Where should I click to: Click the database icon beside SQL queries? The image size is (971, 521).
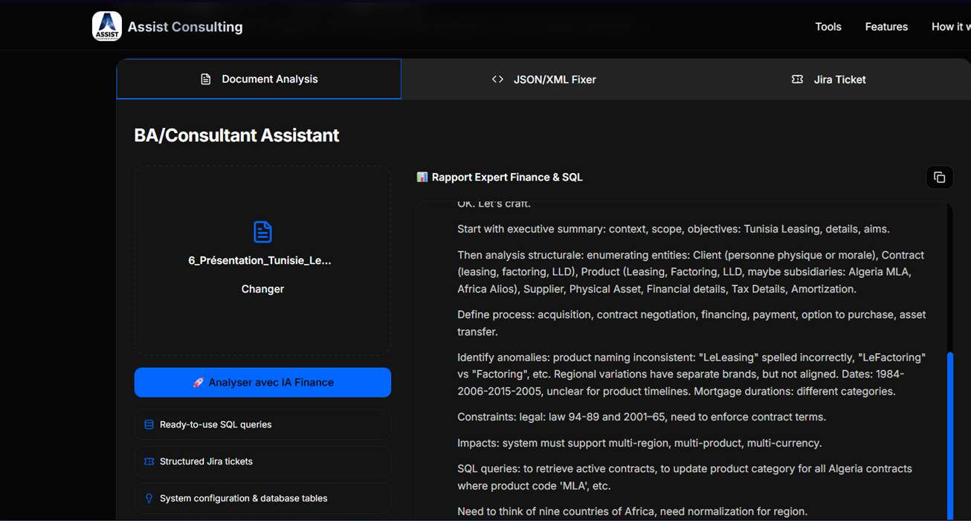tap(149, 425)
